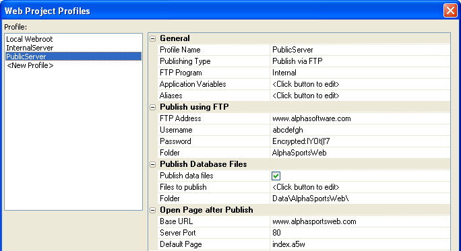Edit FTP Folder value AlphaSportsWeb
This screenshot has width=461, height=251.
coord(360,153)
